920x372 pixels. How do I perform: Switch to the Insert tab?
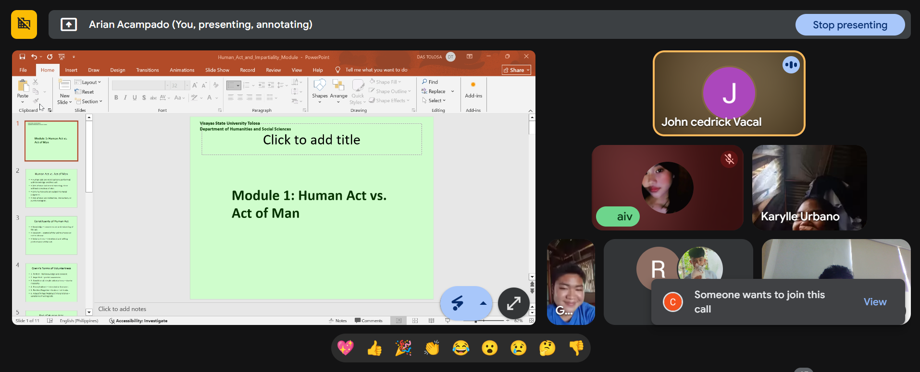pos(71,70)
